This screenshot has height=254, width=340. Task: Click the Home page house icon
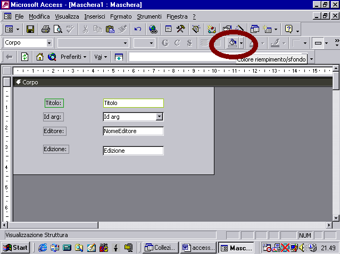[x=40, y=57]
